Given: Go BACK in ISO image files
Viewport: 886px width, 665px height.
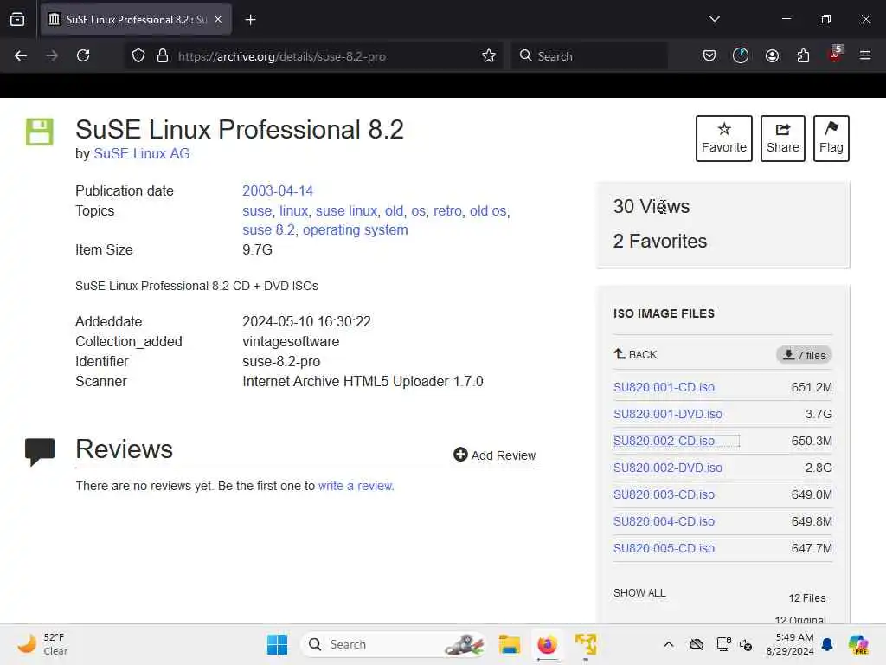Looking at the screenshot, I should pyautogui.click(x=635, y=354).
